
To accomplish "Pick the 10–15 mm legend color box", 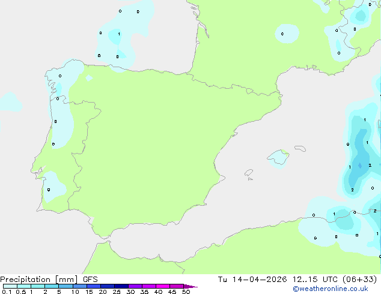I will [79, 286].
